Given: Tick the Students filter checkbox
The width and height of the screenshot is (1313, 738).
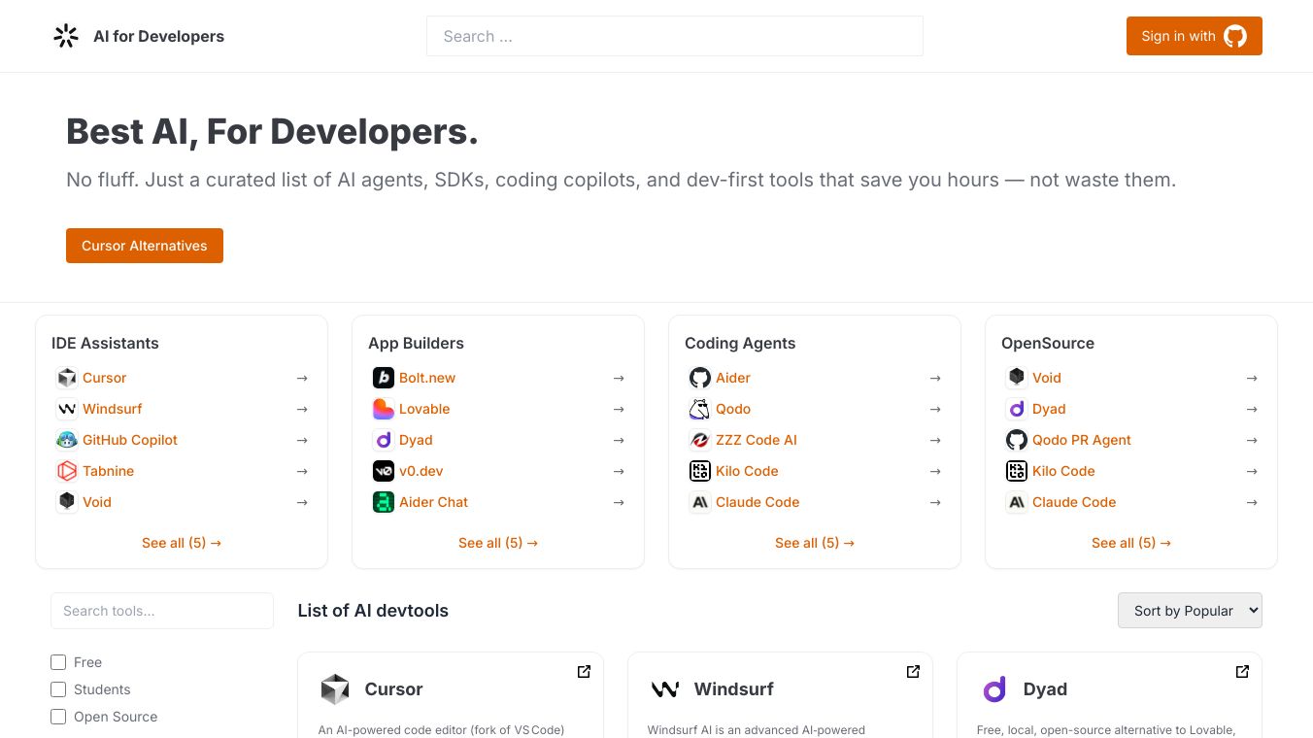Looking at the screenshot, I should pos(58,689).
